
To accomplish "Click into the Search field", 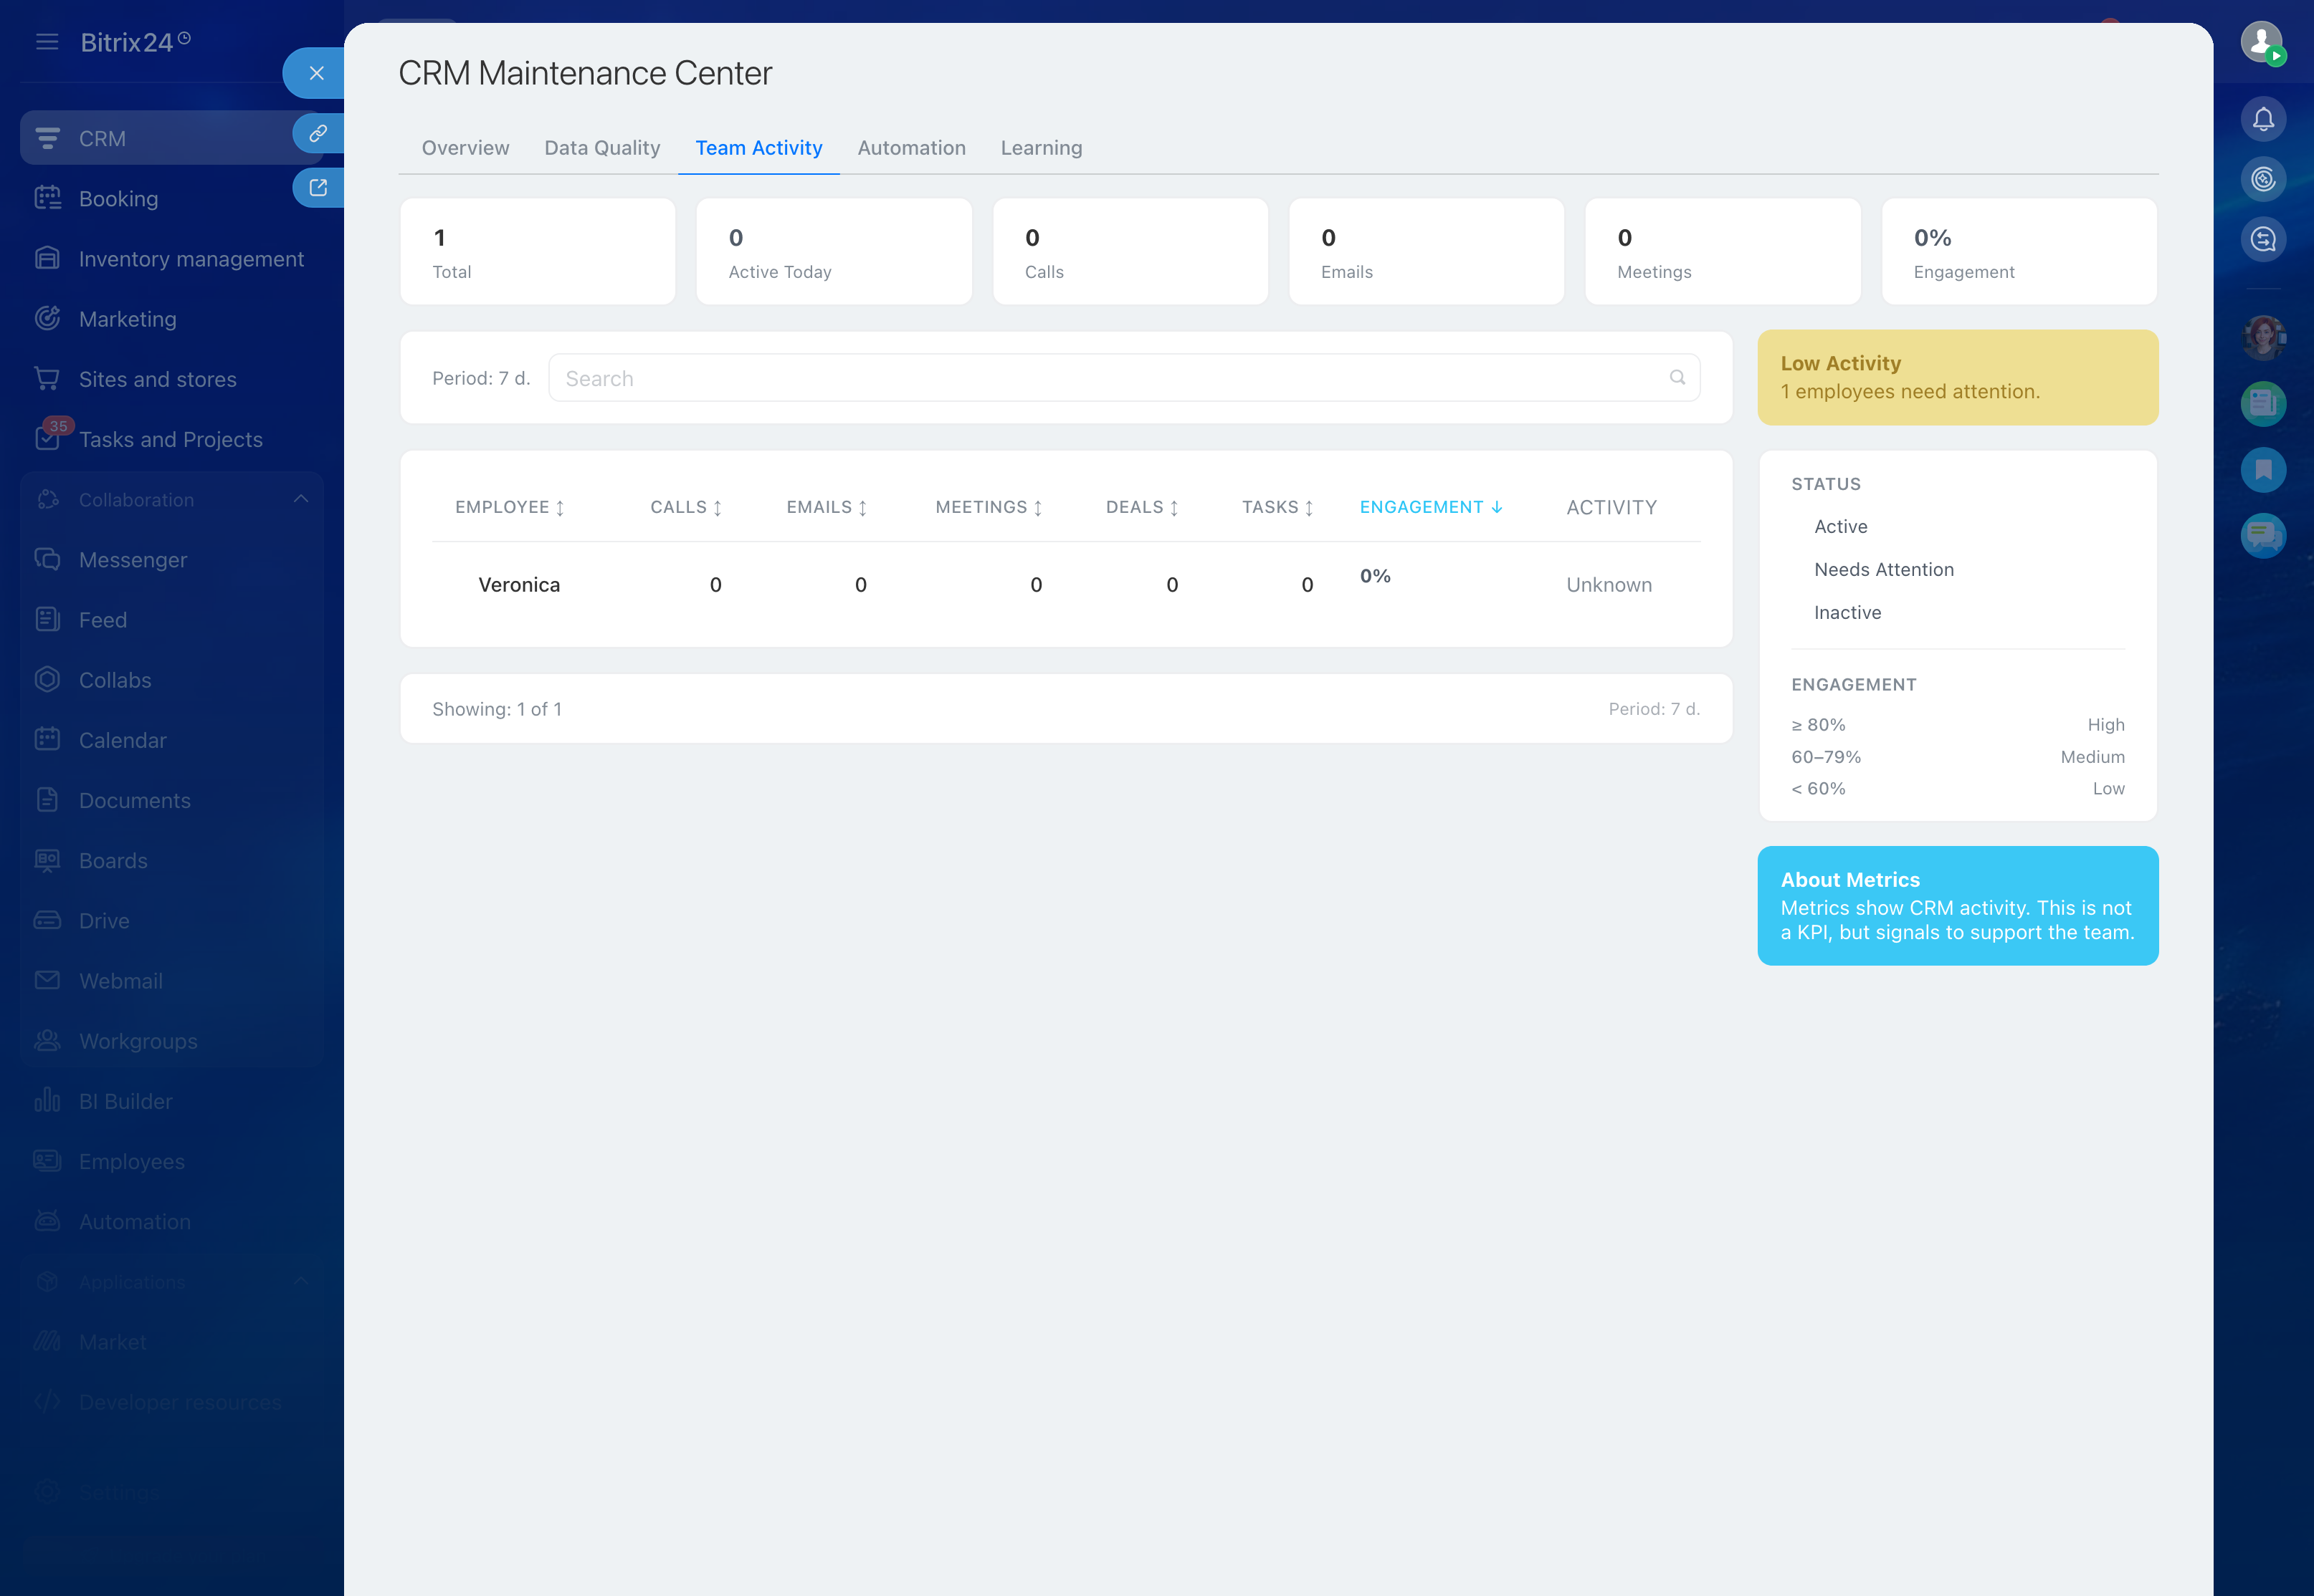I will (1100, 378).
